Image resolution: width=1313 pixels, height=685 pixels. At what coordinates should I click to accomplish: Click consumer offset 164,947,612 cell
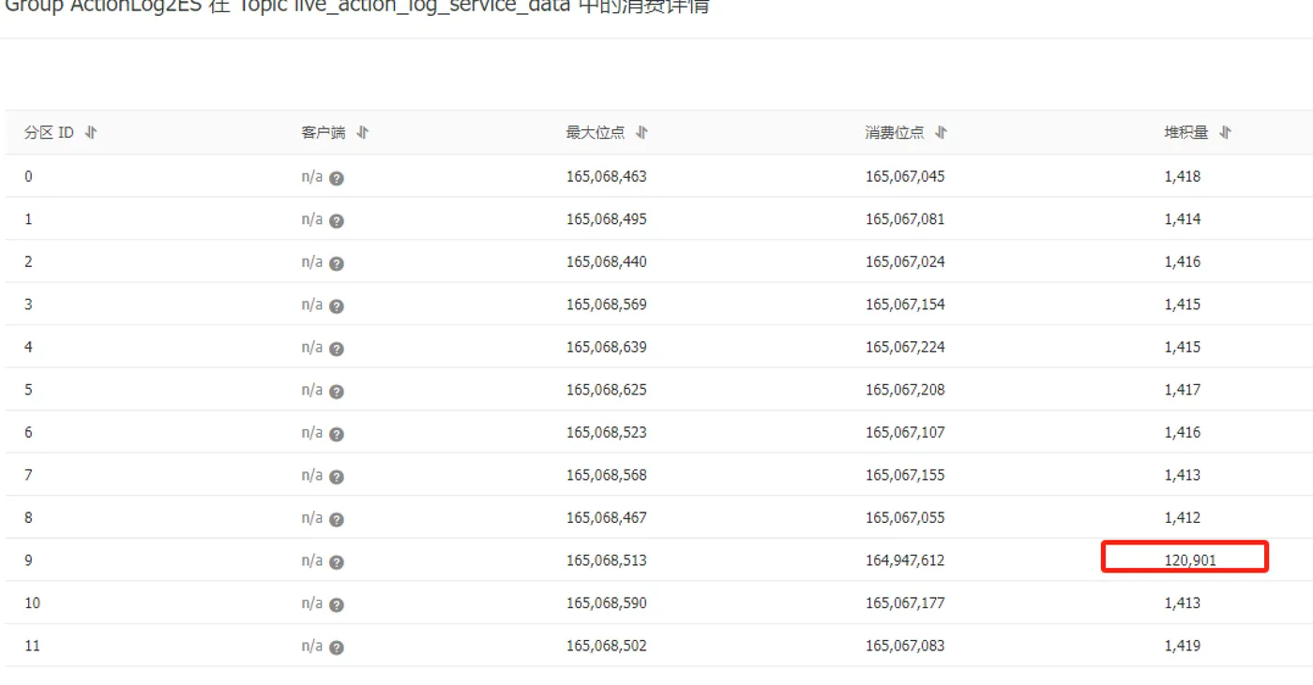coord(904,560)
